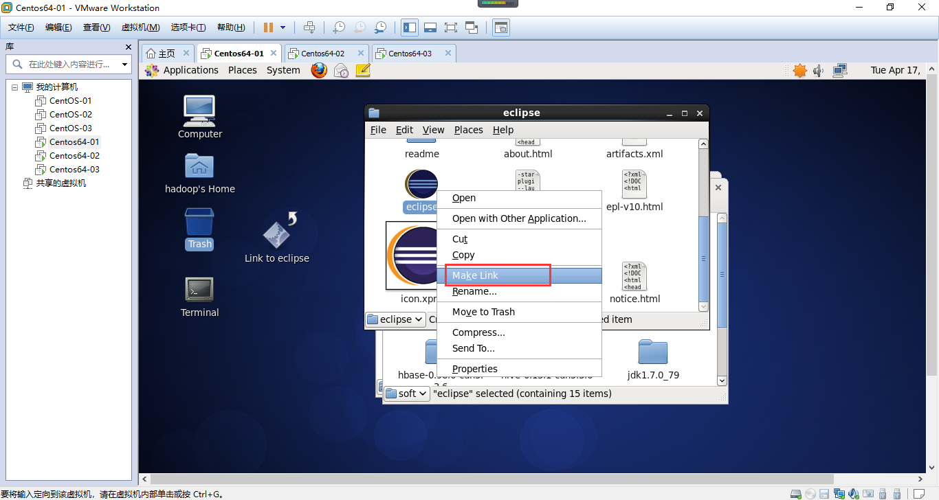This screenshot has width=939, height=500.
Task: Toggle the library sidebar view button
Action: [410, 27]
